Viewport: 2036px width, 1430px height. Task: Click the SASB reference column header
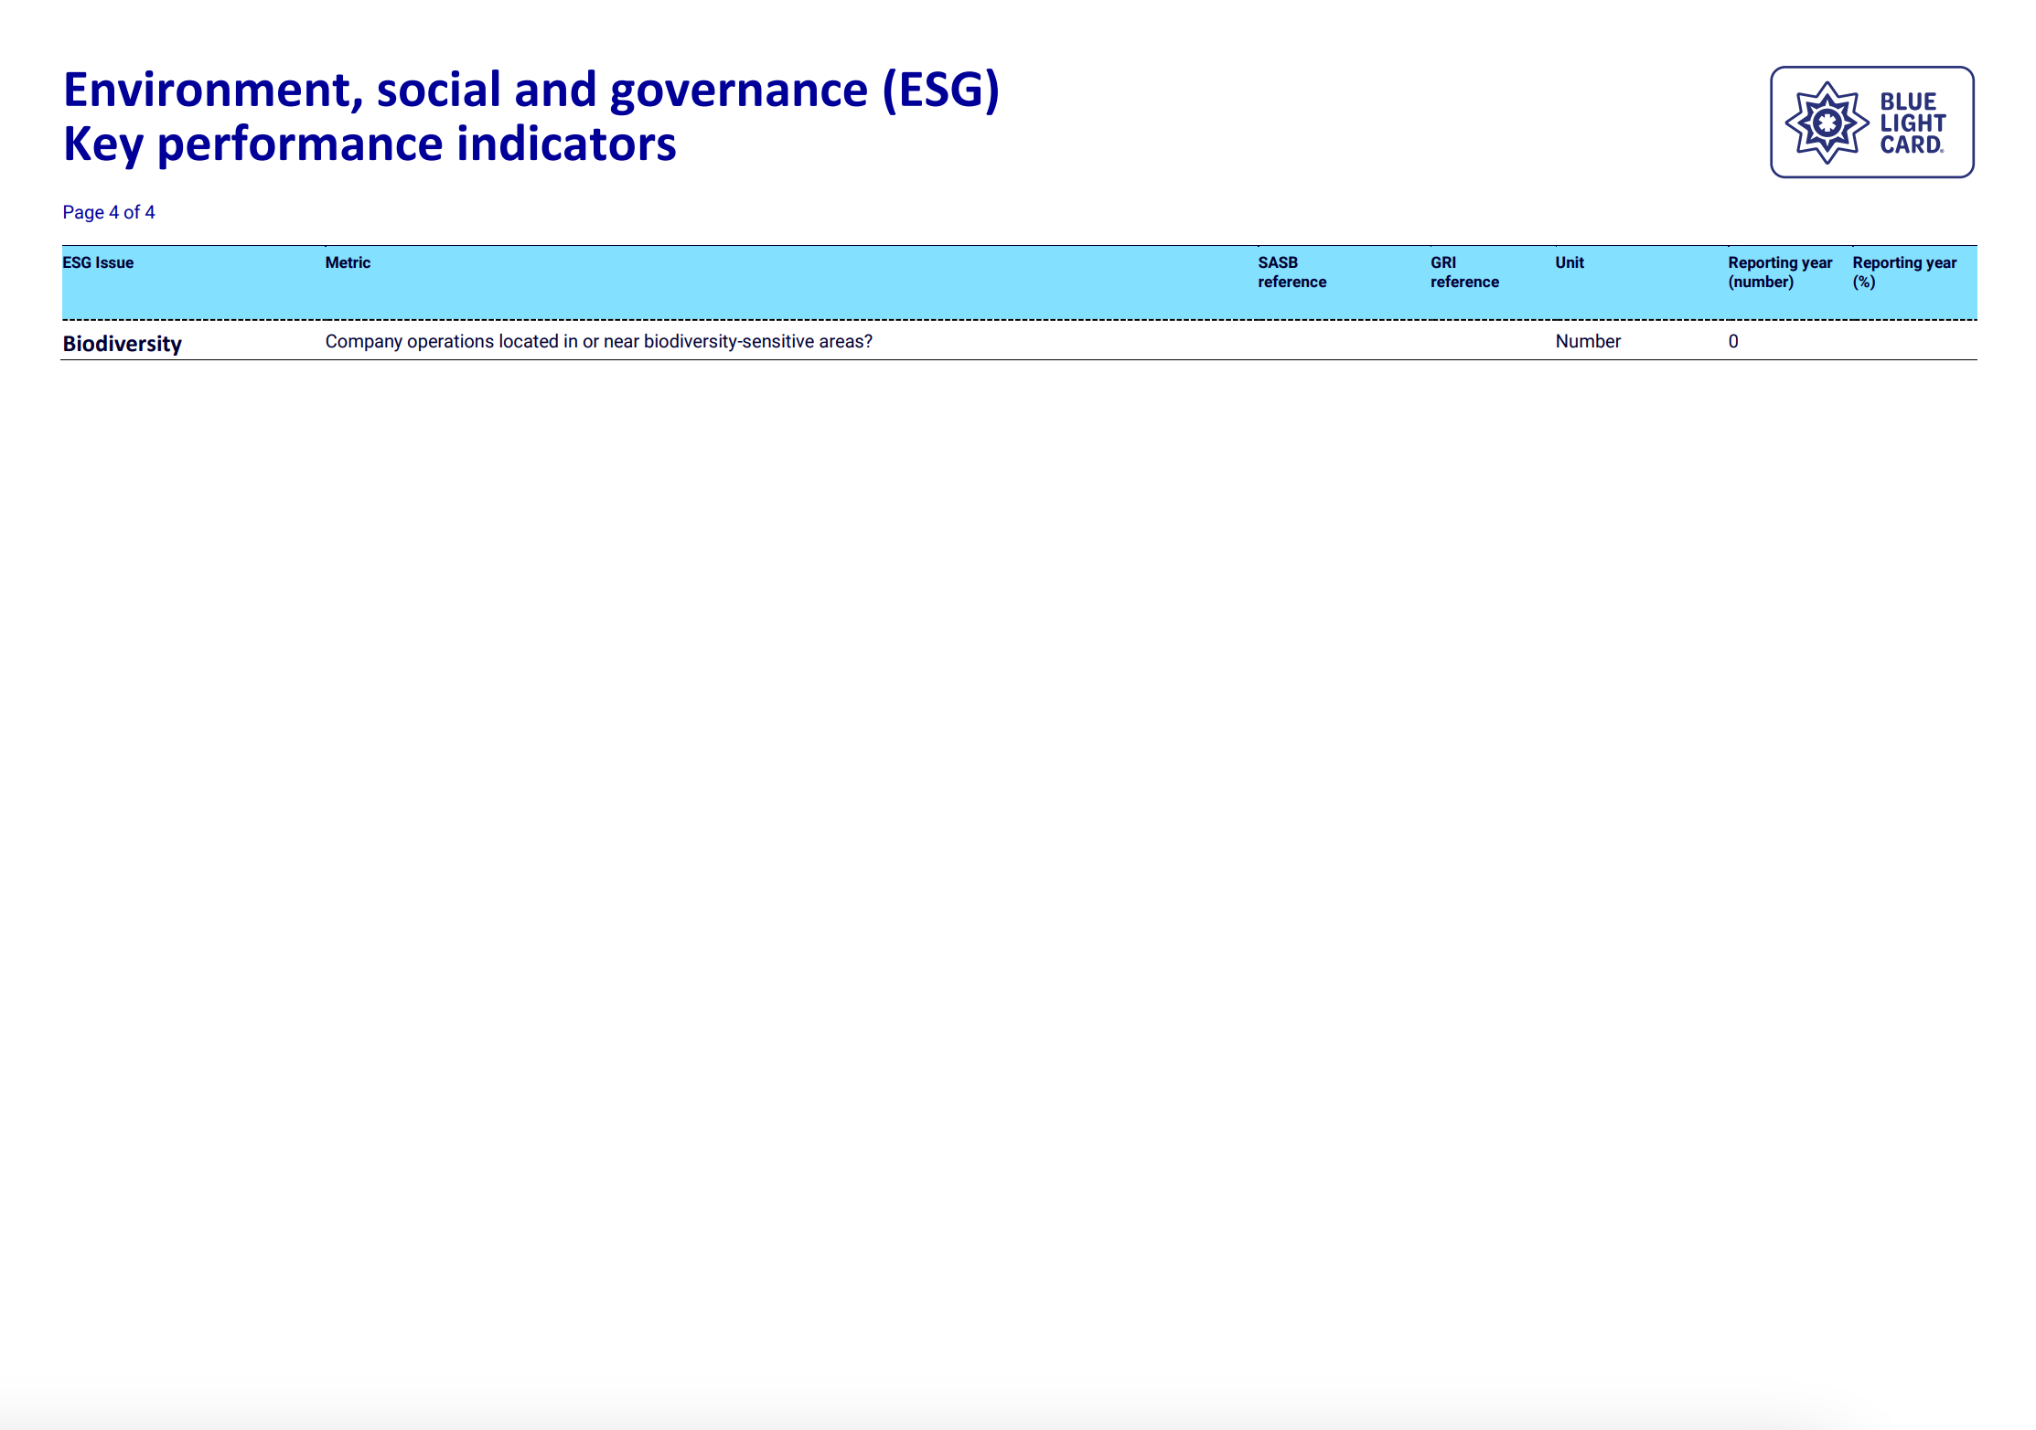coord(1291,272)
